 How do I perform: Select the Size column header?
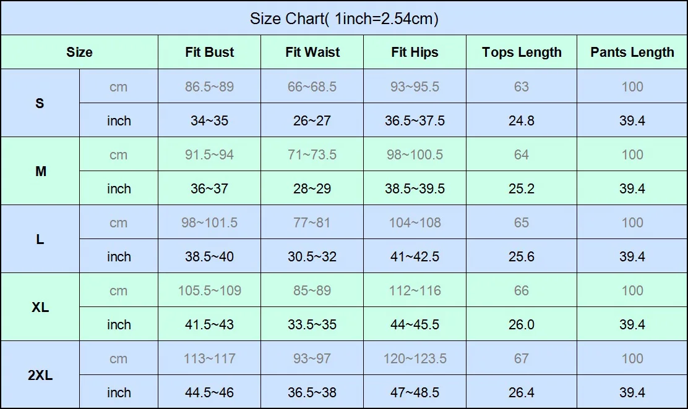click(79, 53)
